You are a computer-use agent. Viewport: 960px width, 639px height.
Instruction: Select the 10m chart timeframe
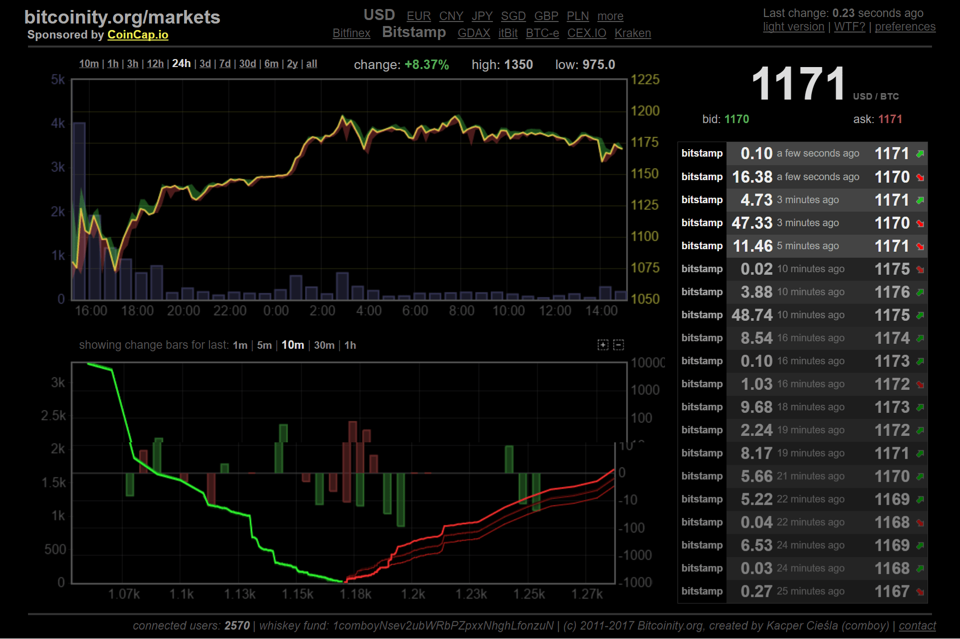coord(88,64)
